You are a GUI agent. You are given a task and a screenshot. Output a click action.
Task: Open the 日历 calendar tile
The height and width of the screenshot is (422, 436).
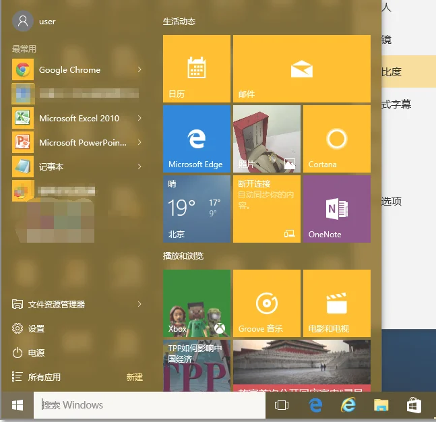197,69
